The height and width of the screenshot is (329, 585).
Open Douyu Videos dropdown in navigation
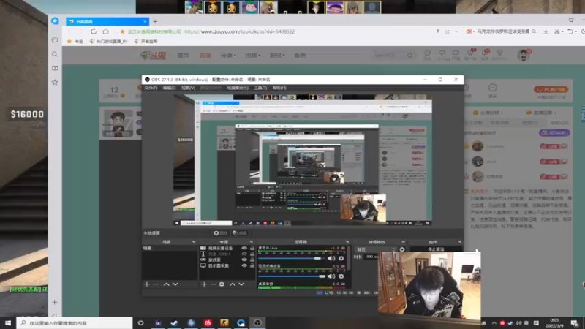point(252,56)
